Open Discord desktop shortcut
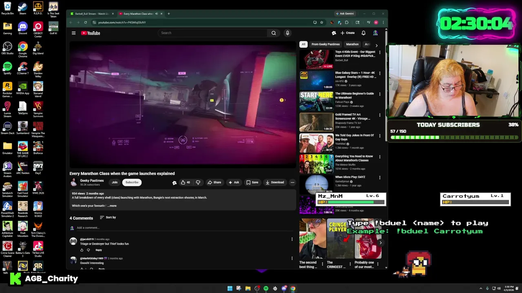Viewport: 522px width, 293px height. tap(22, 28)
